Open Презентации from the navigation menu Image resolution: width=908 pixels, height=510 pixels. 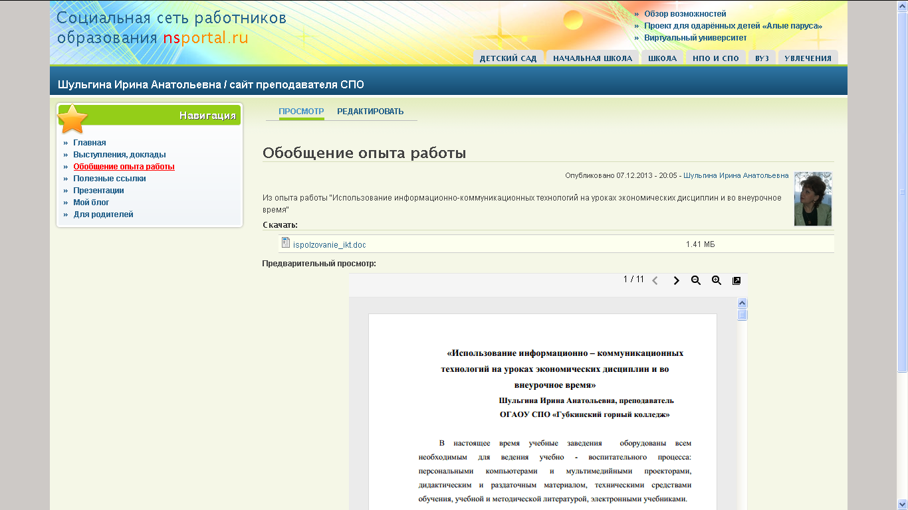tap(98, 191)
